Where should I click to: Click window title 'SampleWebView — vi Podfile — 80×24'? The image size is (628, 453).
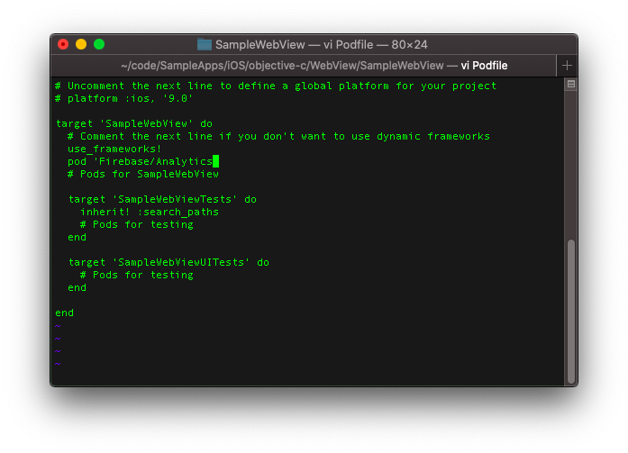click(322, 44)
